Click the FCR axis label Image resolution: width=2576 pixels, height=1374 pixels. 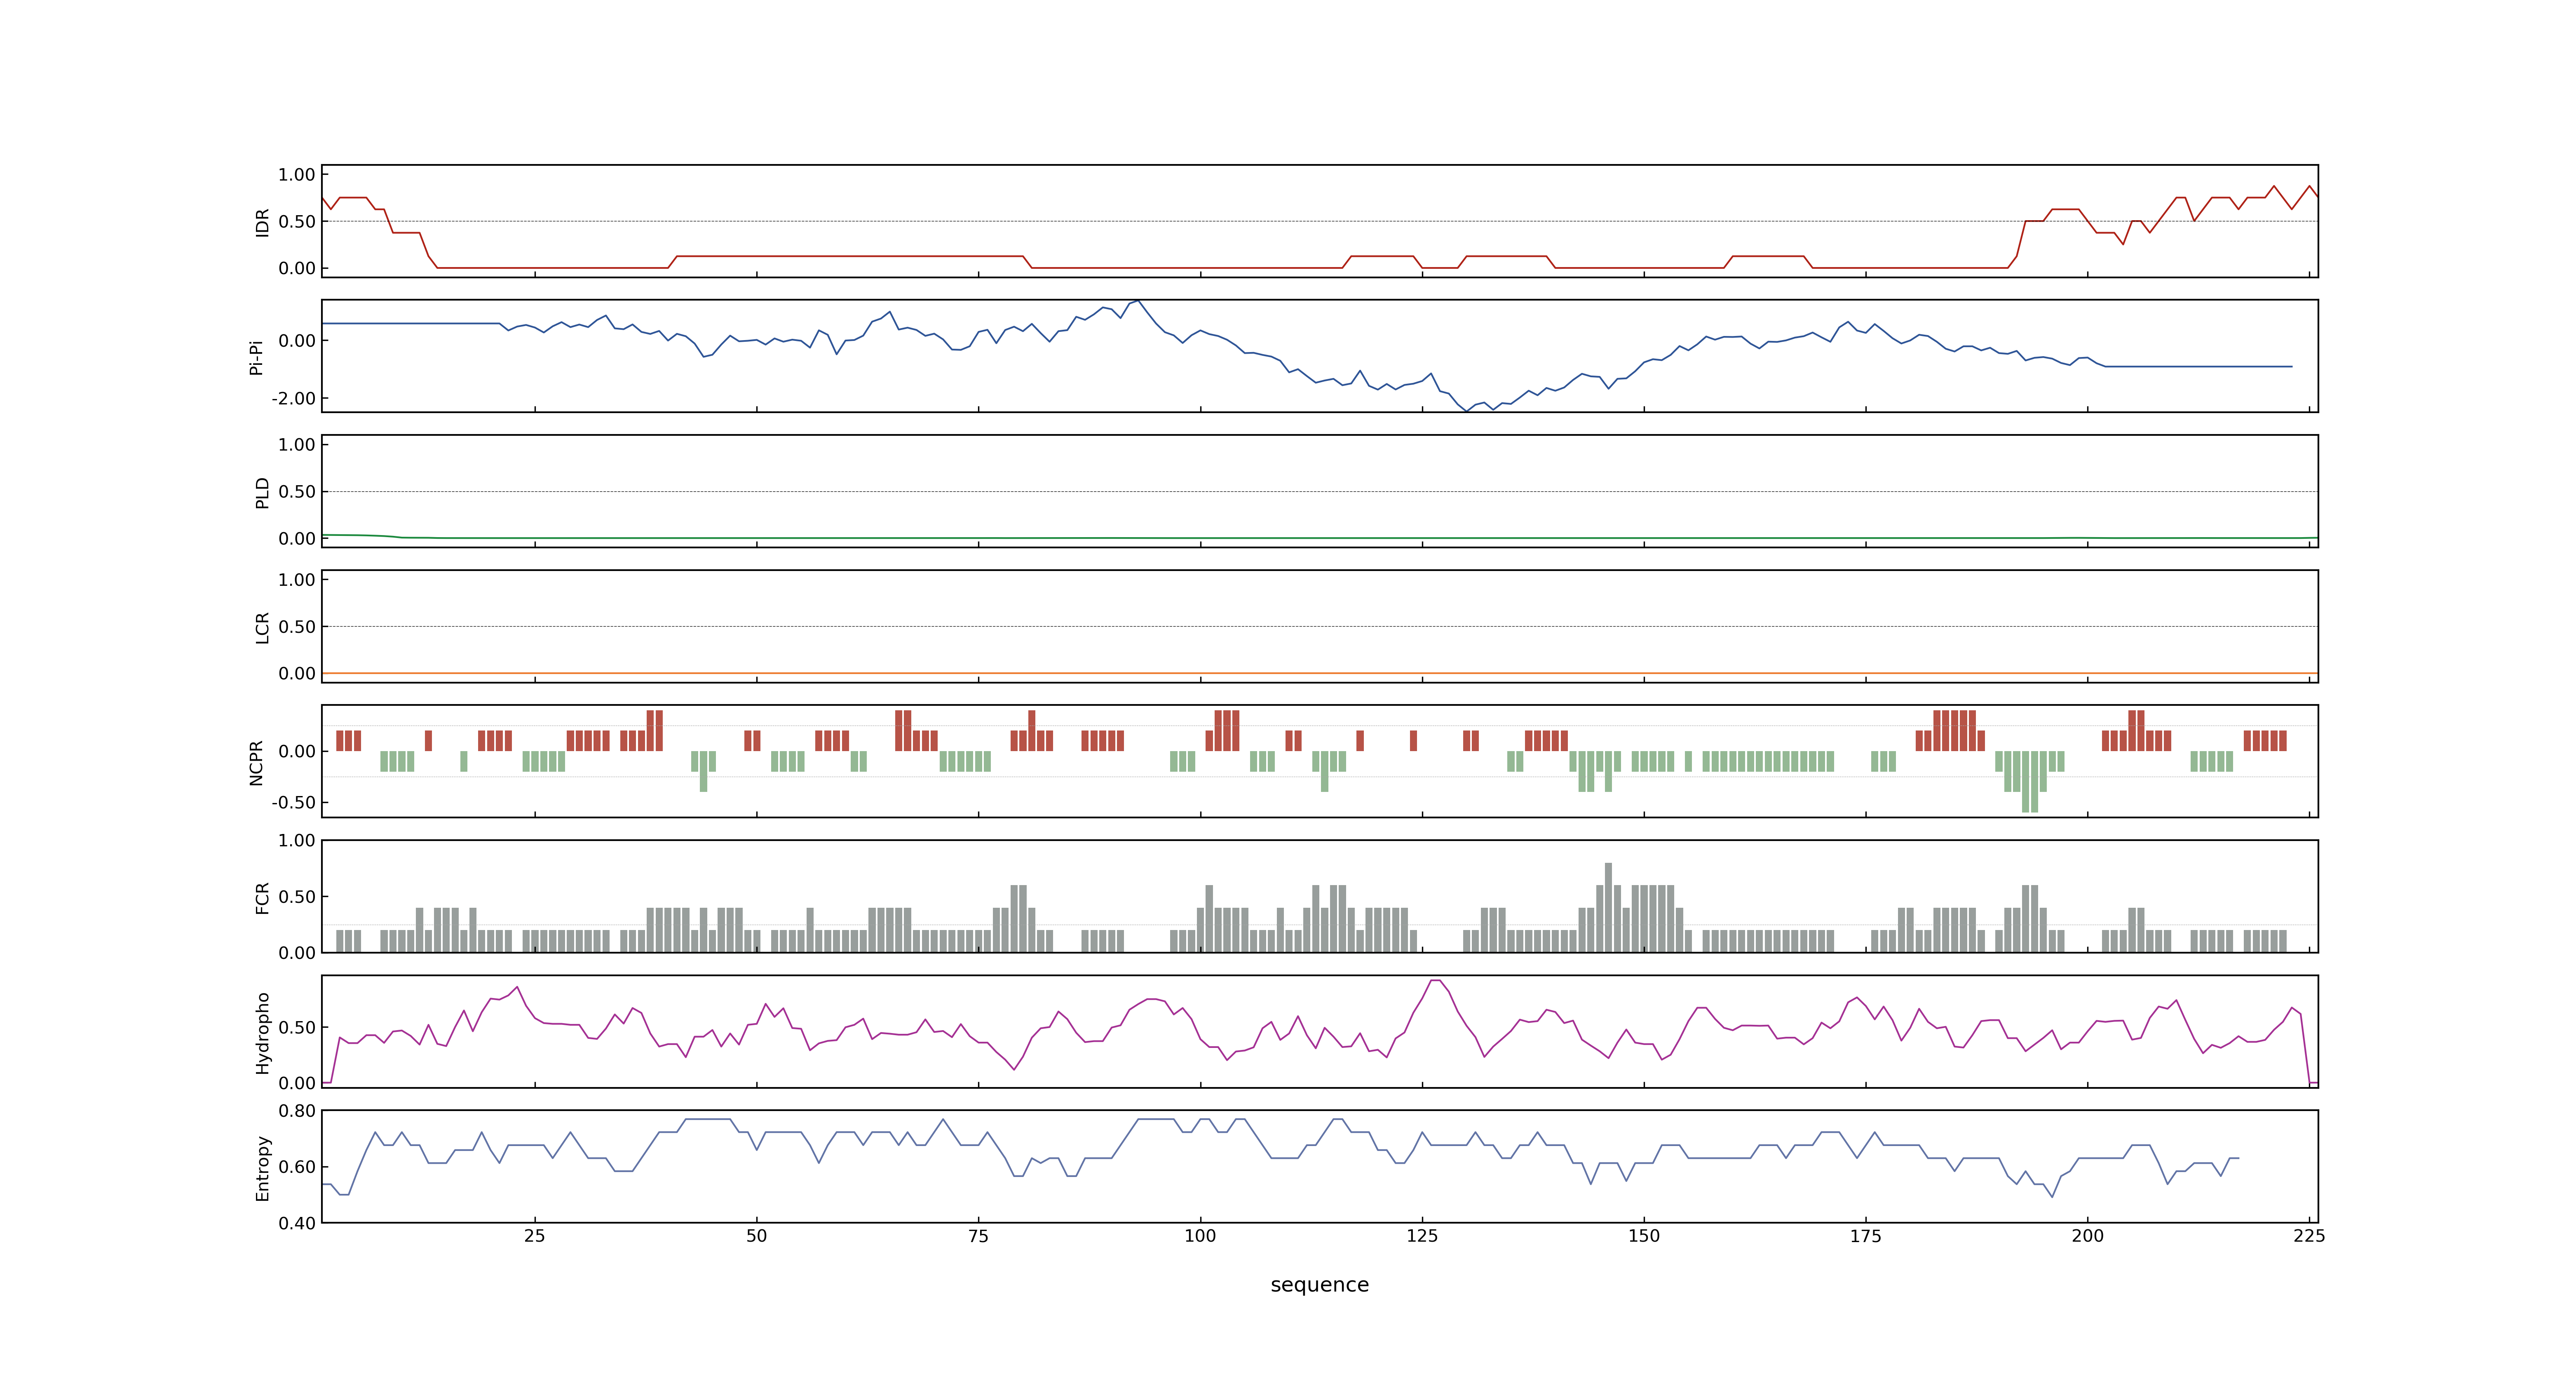[x=262, y=897]
